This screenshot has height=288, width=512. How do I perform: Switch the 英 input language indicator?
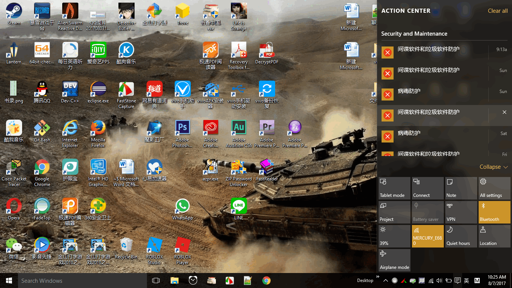(467, 280)
